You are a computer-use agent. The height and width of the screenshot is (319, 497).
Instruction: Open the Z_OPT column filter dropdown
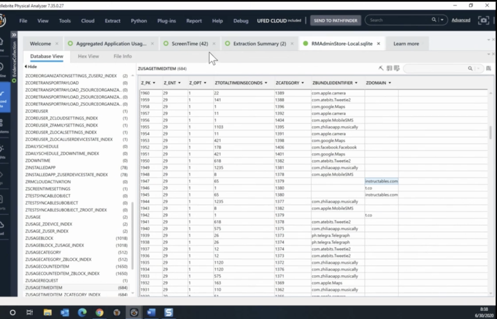point(205,83)
